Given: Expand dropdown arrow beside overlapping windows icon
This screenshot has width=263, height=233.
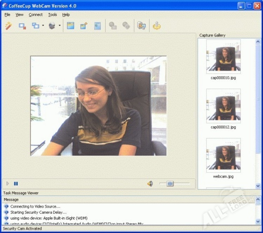Looking at the screenshot, I should tap(43, 26).
